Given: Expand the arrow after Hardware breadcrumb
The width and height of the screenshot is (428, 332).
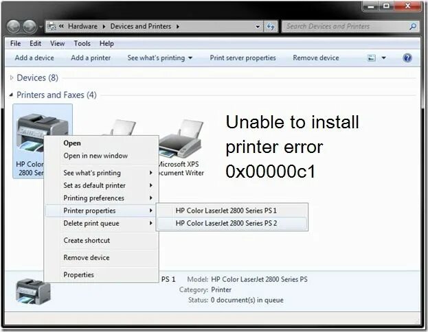Looking at the screenshot, I should [x=104, y=27].
